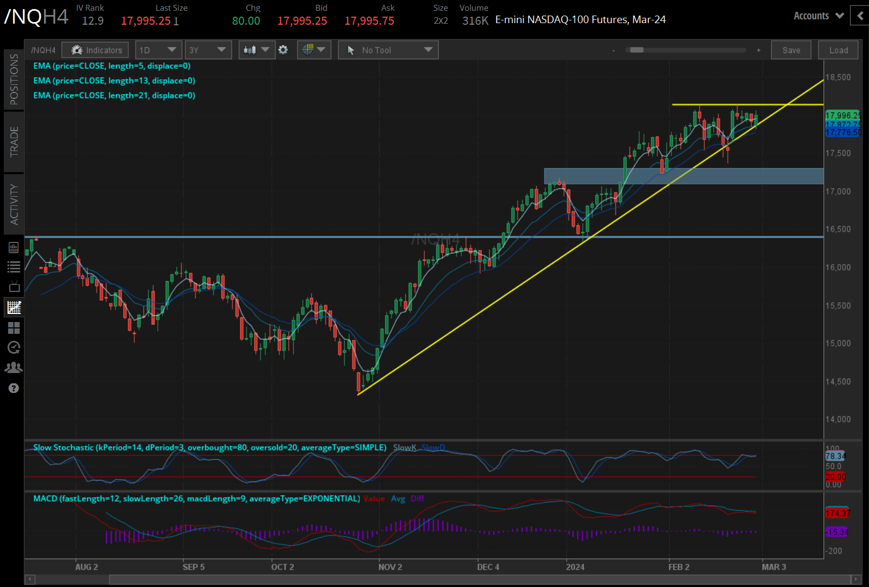
Task: Select the MACD study label
Action: pyautogui.click(x=197, y=499)
